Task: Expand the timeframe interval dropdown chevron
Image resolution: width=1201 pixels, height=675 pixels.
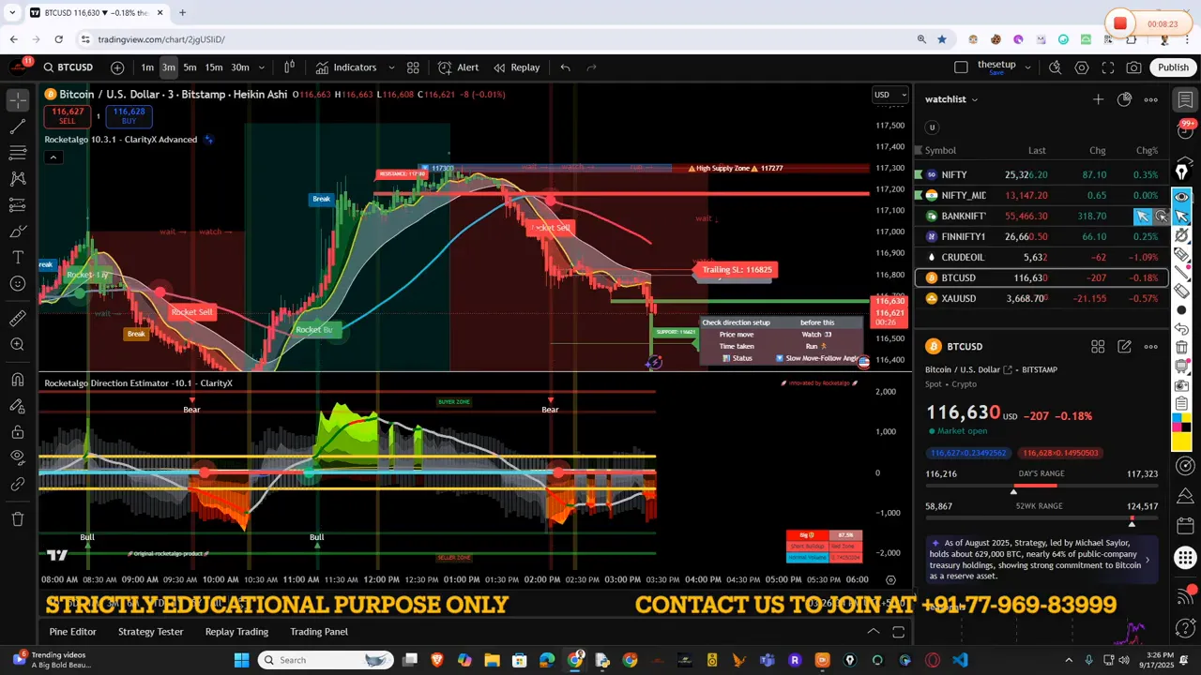Action: click(x=262, y=67)
